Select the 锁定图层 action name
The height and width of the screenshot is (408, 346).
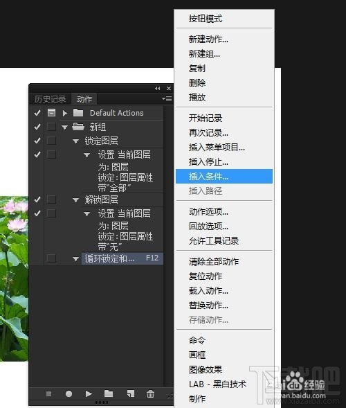(102, 141)
